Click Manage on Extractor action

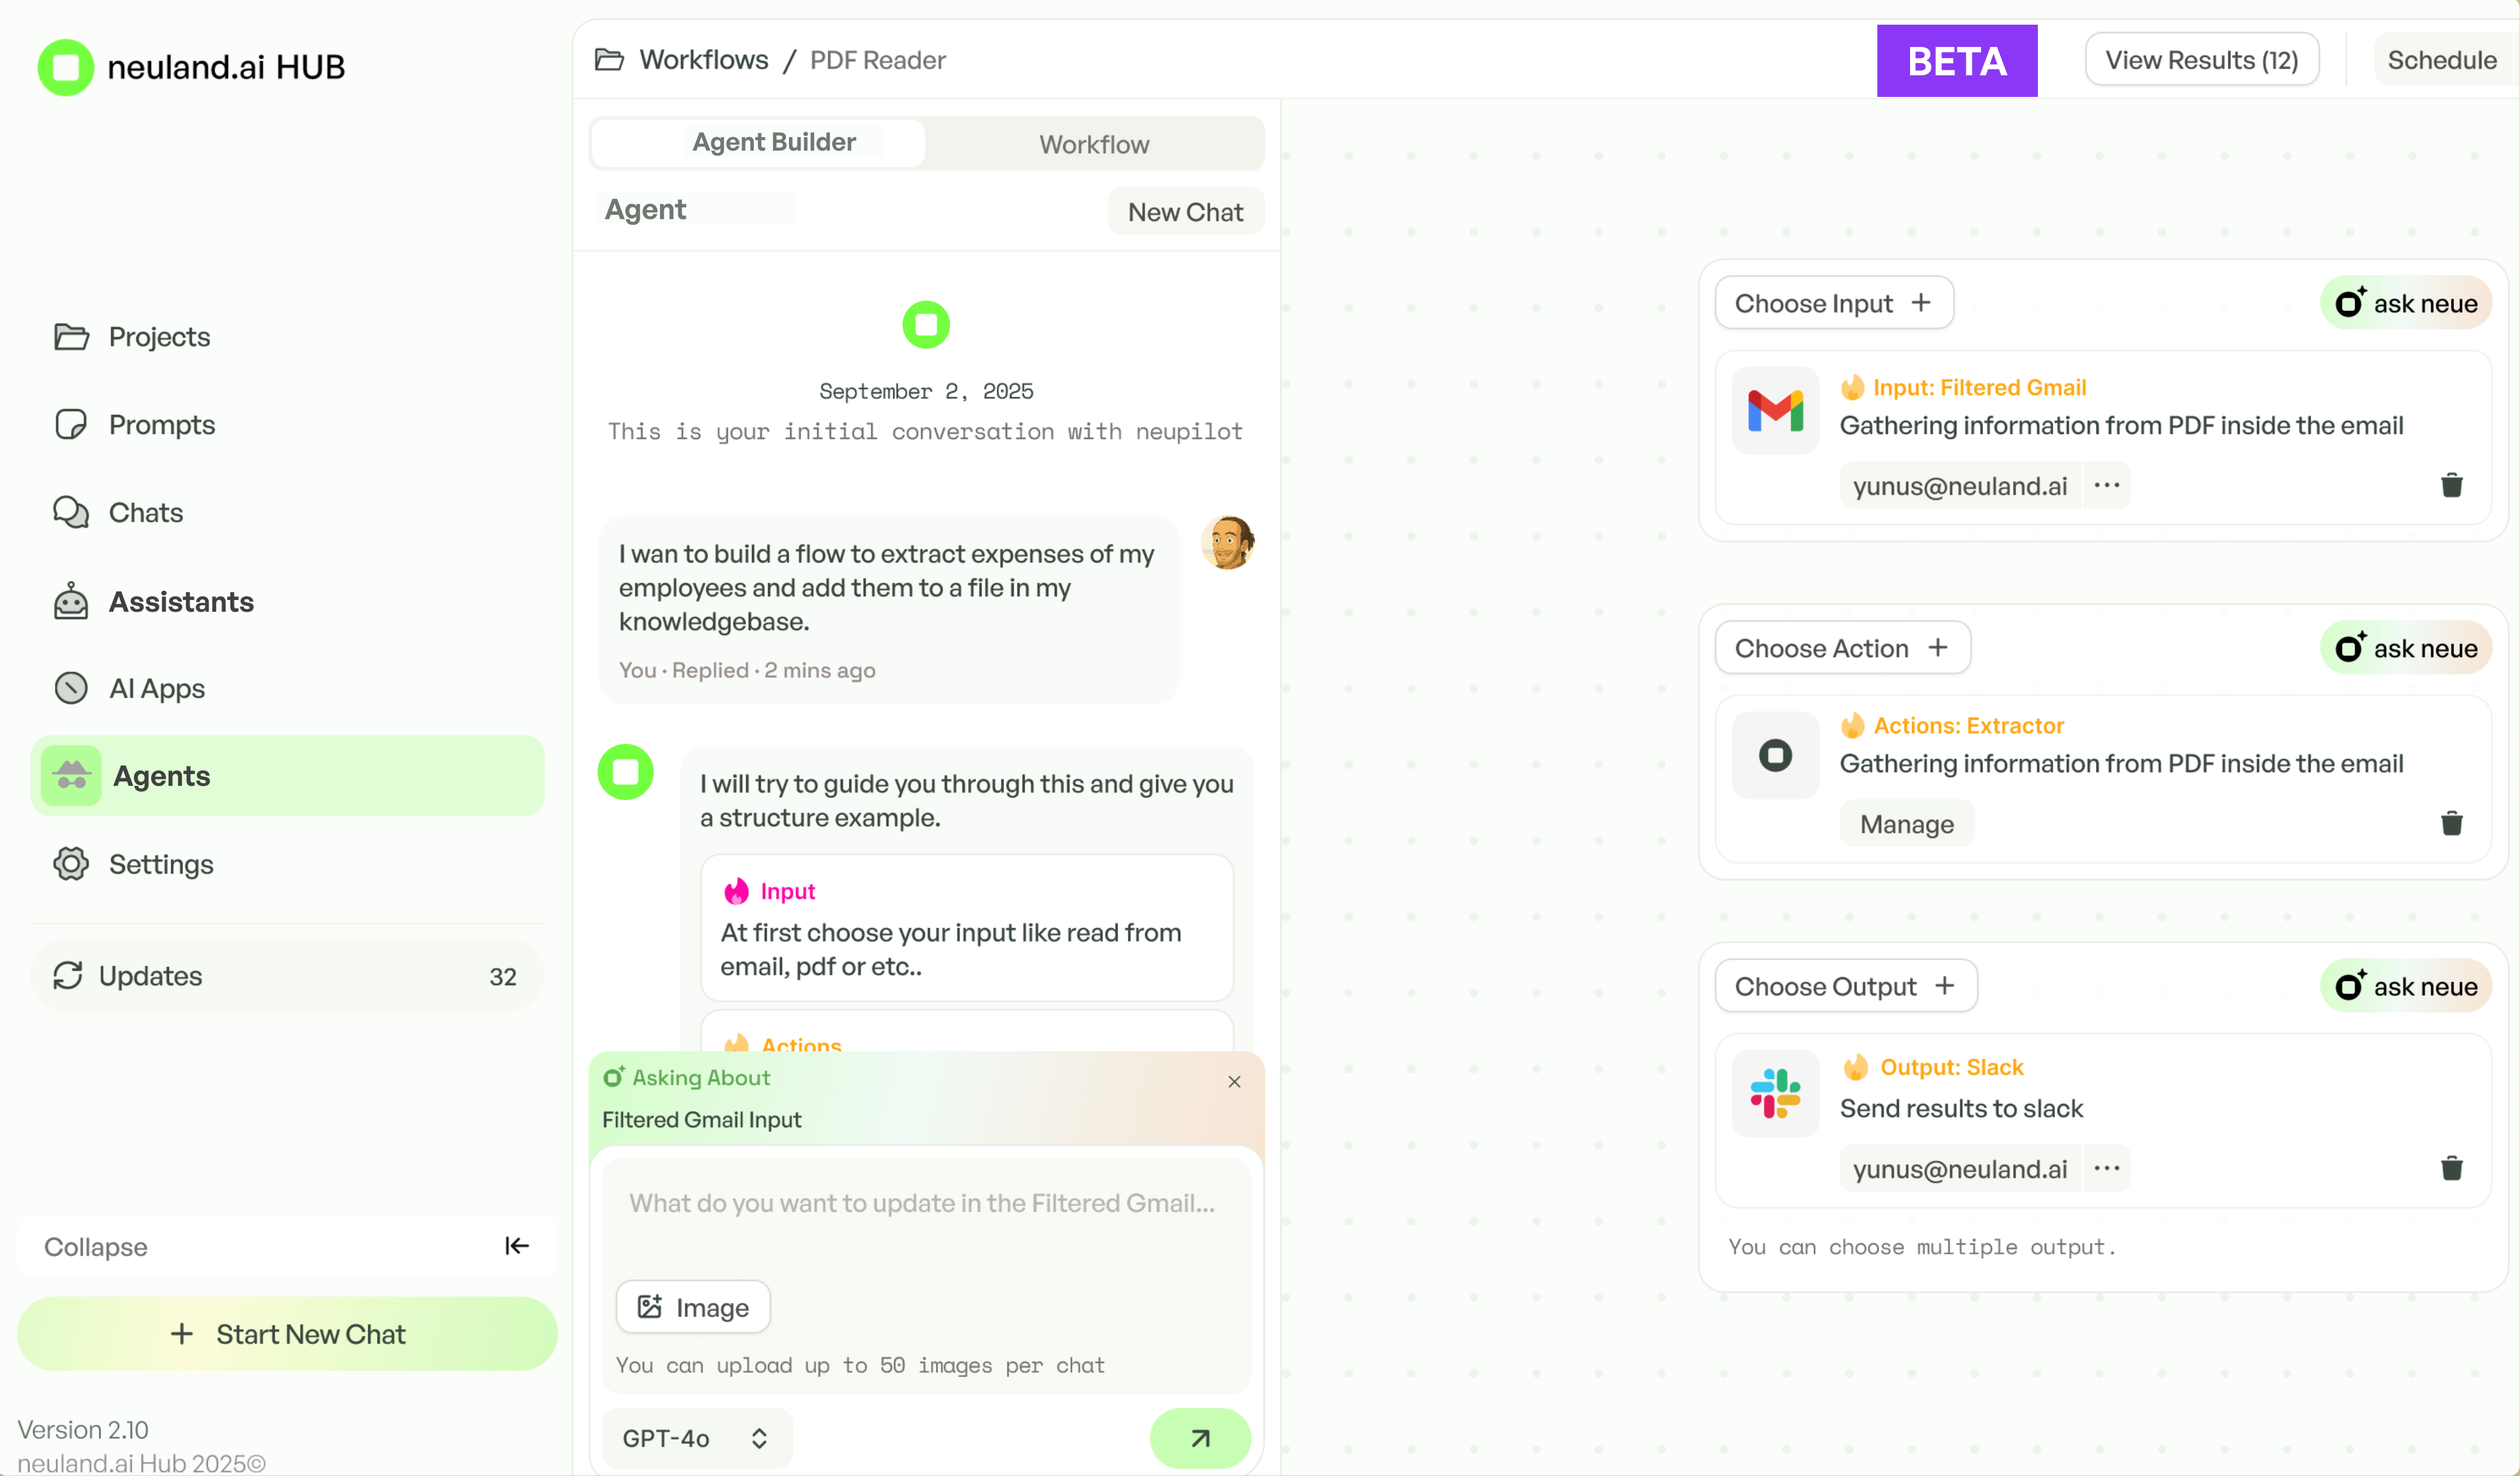click(1905, 824)
